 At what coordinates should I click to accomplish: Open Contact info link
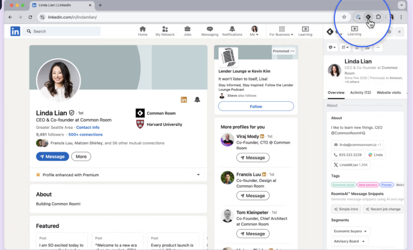coord(88,127)
